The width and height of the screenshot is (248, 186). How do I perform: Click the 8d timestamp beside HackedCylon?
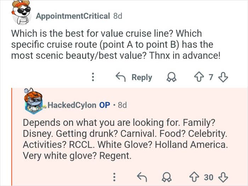coord(122,105)
